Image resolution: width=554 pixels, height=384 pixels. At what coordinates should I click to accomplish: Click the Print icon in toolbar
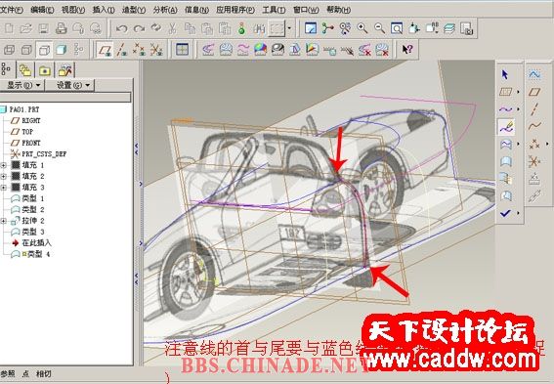point(62,28)
